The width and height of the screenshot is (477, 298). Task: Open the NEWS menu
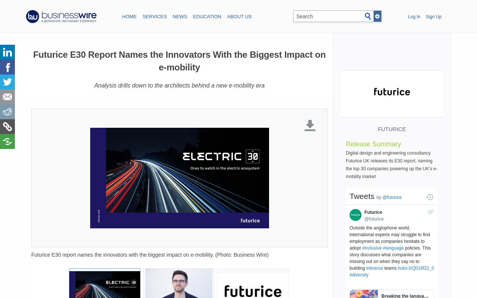[x=180, y=17]
